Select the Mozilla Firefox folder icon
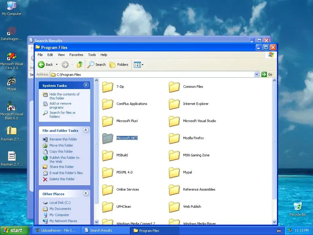 (x=174, y=138)
